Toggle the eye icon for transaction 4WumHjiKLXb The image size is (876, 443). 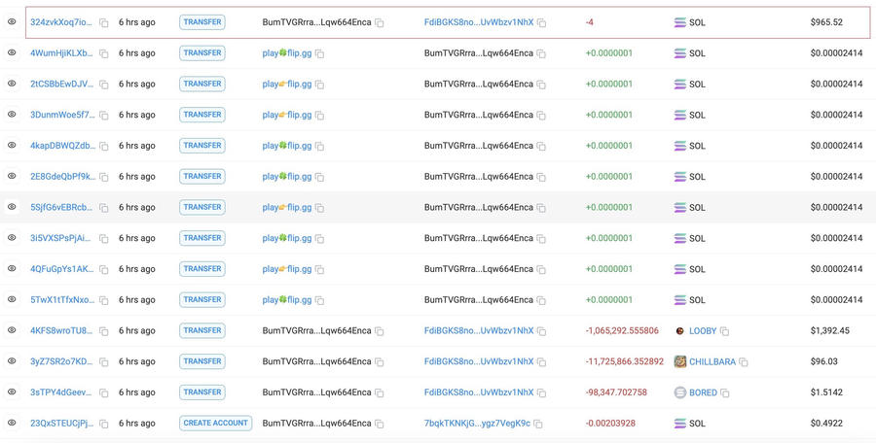click(12, 52)
